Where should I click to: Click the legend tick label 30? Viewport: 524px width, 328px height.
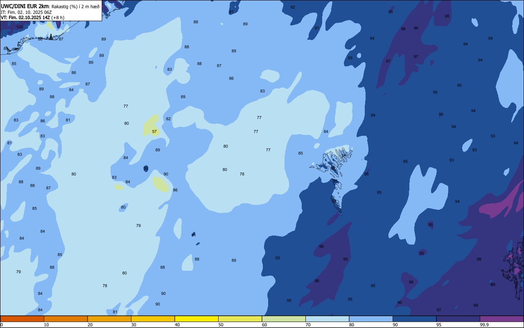133,325
